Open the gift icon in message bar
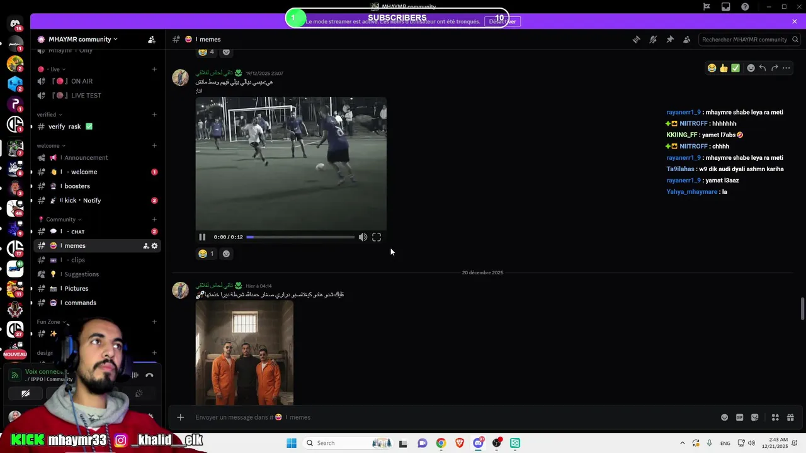Image resolution: width=806 pixels, height=453 pixels. coord(790,417)
